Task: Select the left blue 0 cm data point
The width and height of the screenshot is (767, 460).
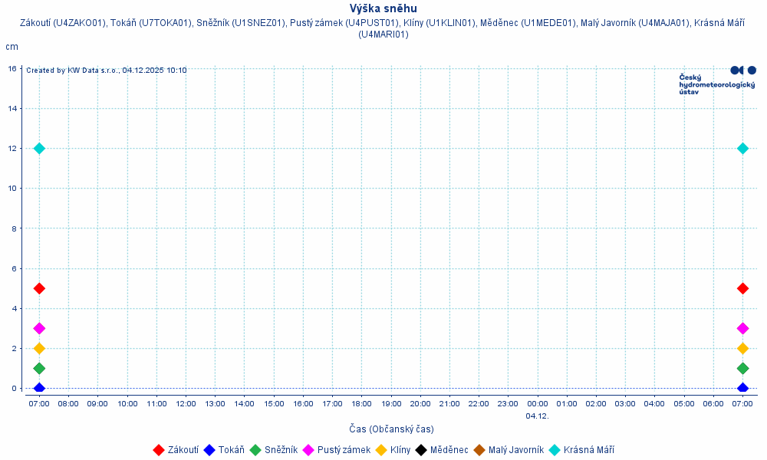Action: (39, 388)
